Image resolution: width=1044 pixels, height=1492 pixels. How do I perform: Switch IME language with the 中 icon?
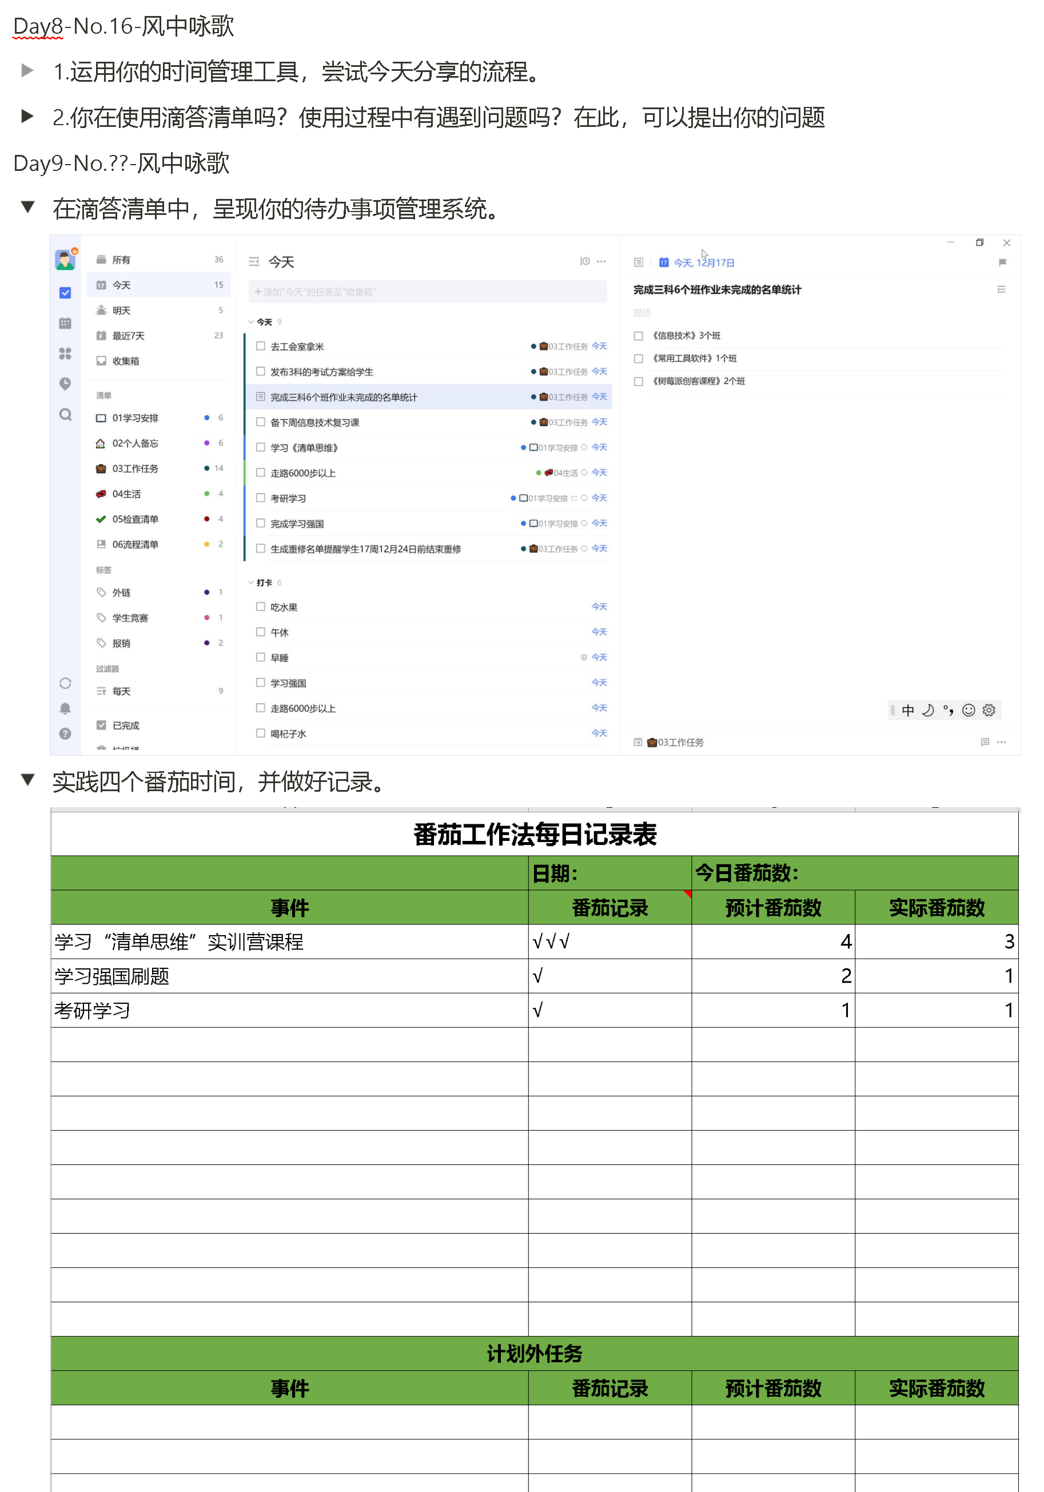[x=907, y=710]
